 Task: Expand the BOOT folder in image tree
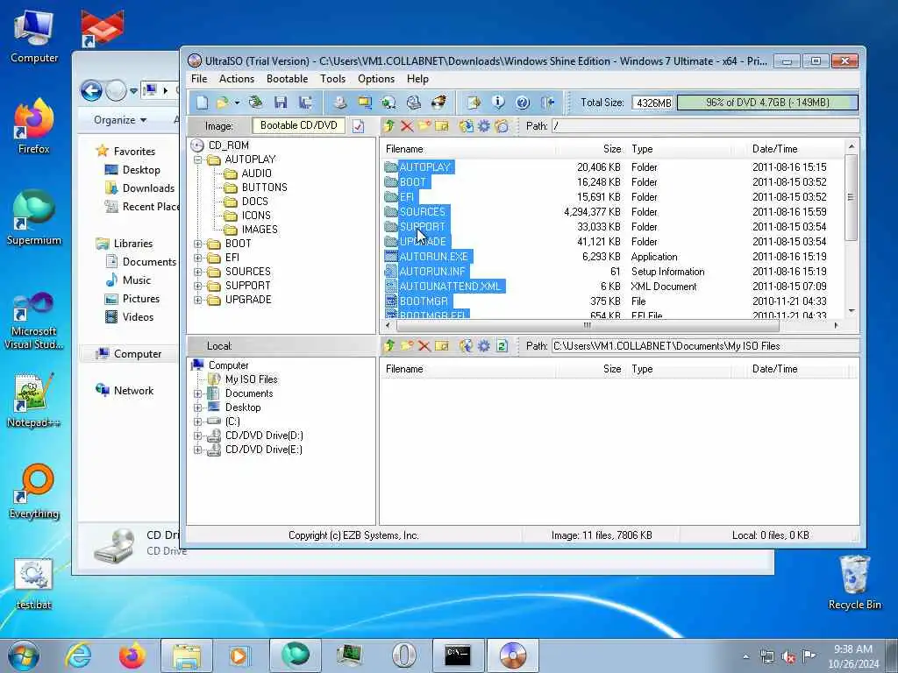click(x=197, y=244)
